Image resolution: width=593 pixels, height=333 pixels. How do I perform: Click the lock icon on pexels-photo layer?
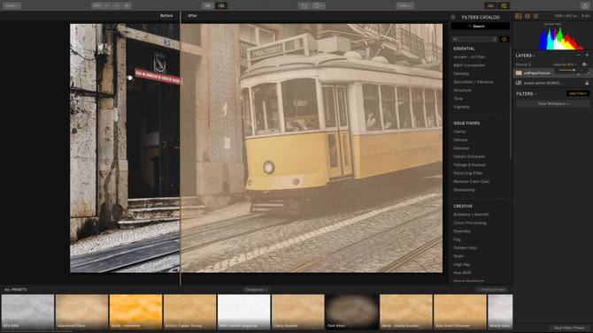point(587,83)
